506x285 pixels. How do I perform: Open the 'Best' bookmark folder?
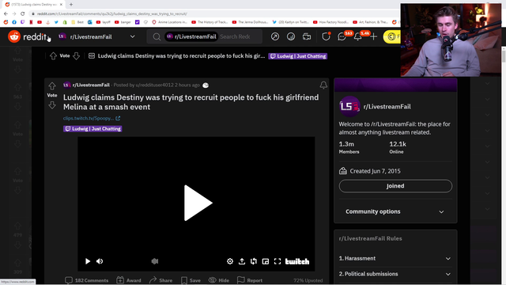point(77,22)
